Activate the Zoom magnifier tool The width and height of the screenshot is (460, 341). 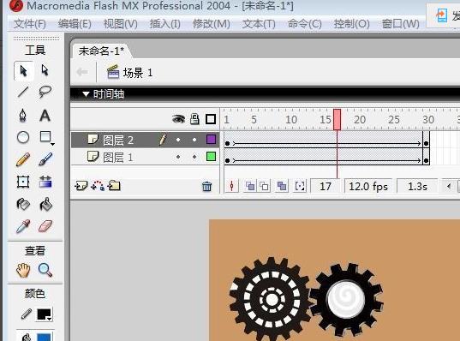45,270
